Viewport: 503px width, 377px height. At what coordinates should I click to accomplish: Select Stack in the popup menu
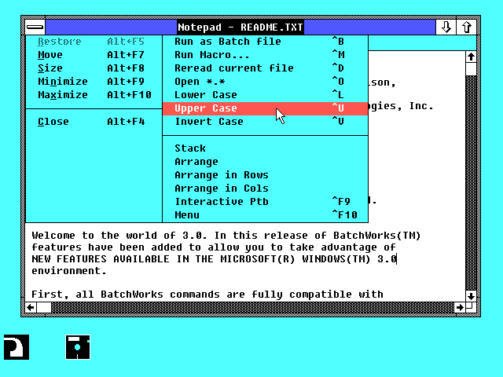[266, 148]
